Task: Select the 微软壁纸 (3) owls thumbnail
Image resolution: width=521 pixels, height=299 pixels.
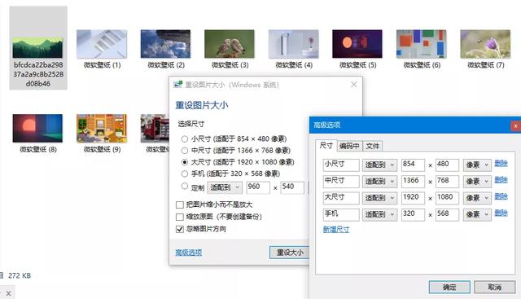Action: point(230,44)
